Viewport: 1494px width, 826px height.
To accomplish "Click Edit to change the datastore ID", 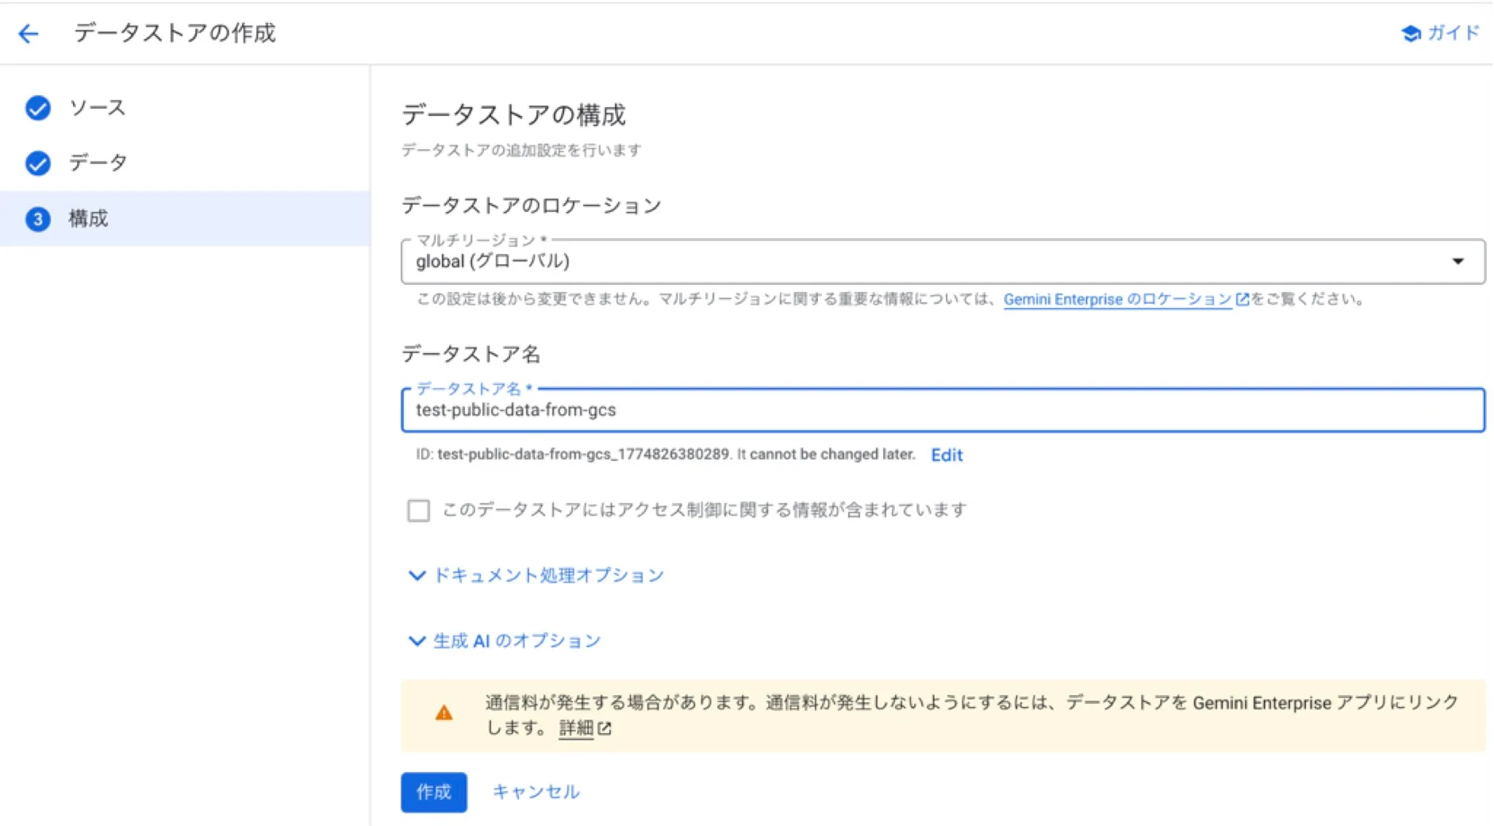I will point(947,455).
